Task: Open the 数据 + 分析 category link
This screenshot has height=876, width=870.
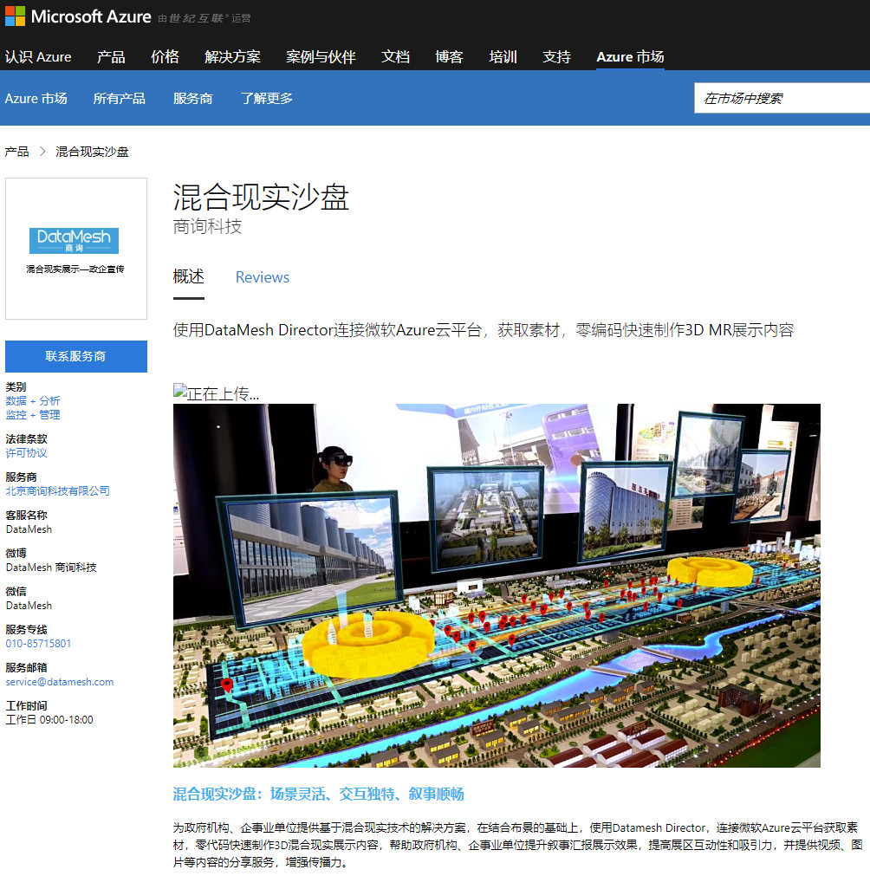Action: coord(32,400)
